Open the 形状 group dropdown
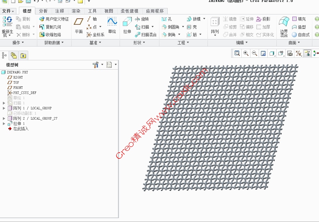This screenshot has height=222, width=319. coord(139,43)
